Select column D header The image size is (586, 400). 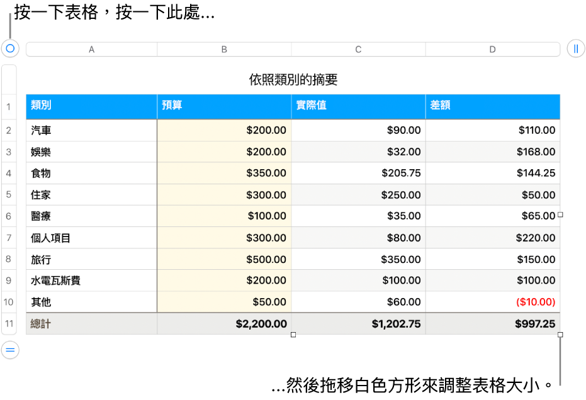493,49
